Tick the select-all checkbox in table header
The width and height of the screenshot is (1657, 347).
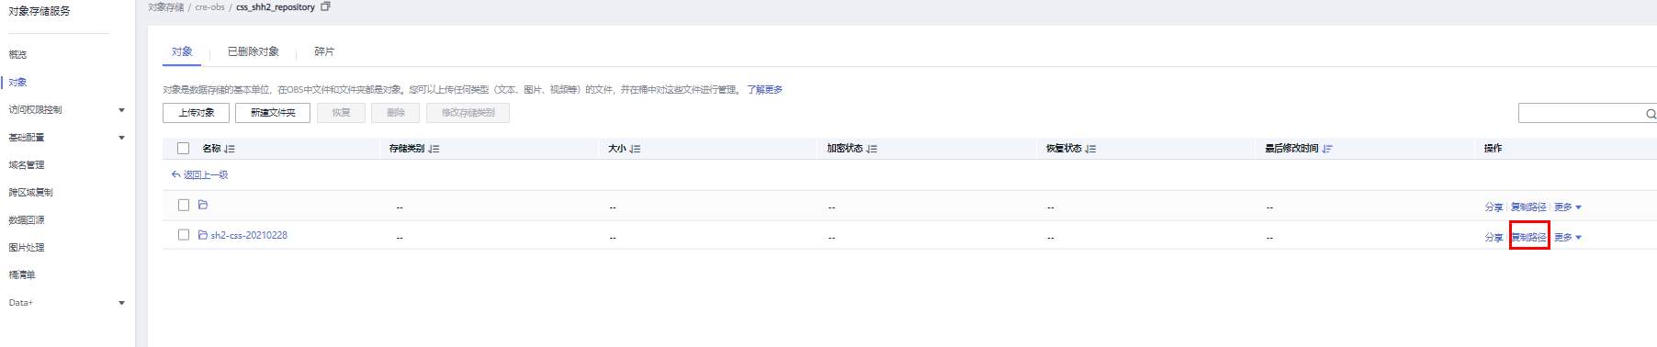[183, 148]
